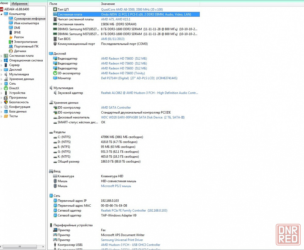The width and height of the screenshot is (304, 250).
Task: Click the DirectX Xbox icon in tree
Action: point(6,88)
